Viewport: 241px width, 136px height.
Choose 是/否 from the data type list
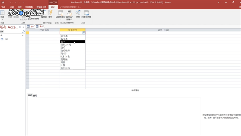[x=72, y=53]
